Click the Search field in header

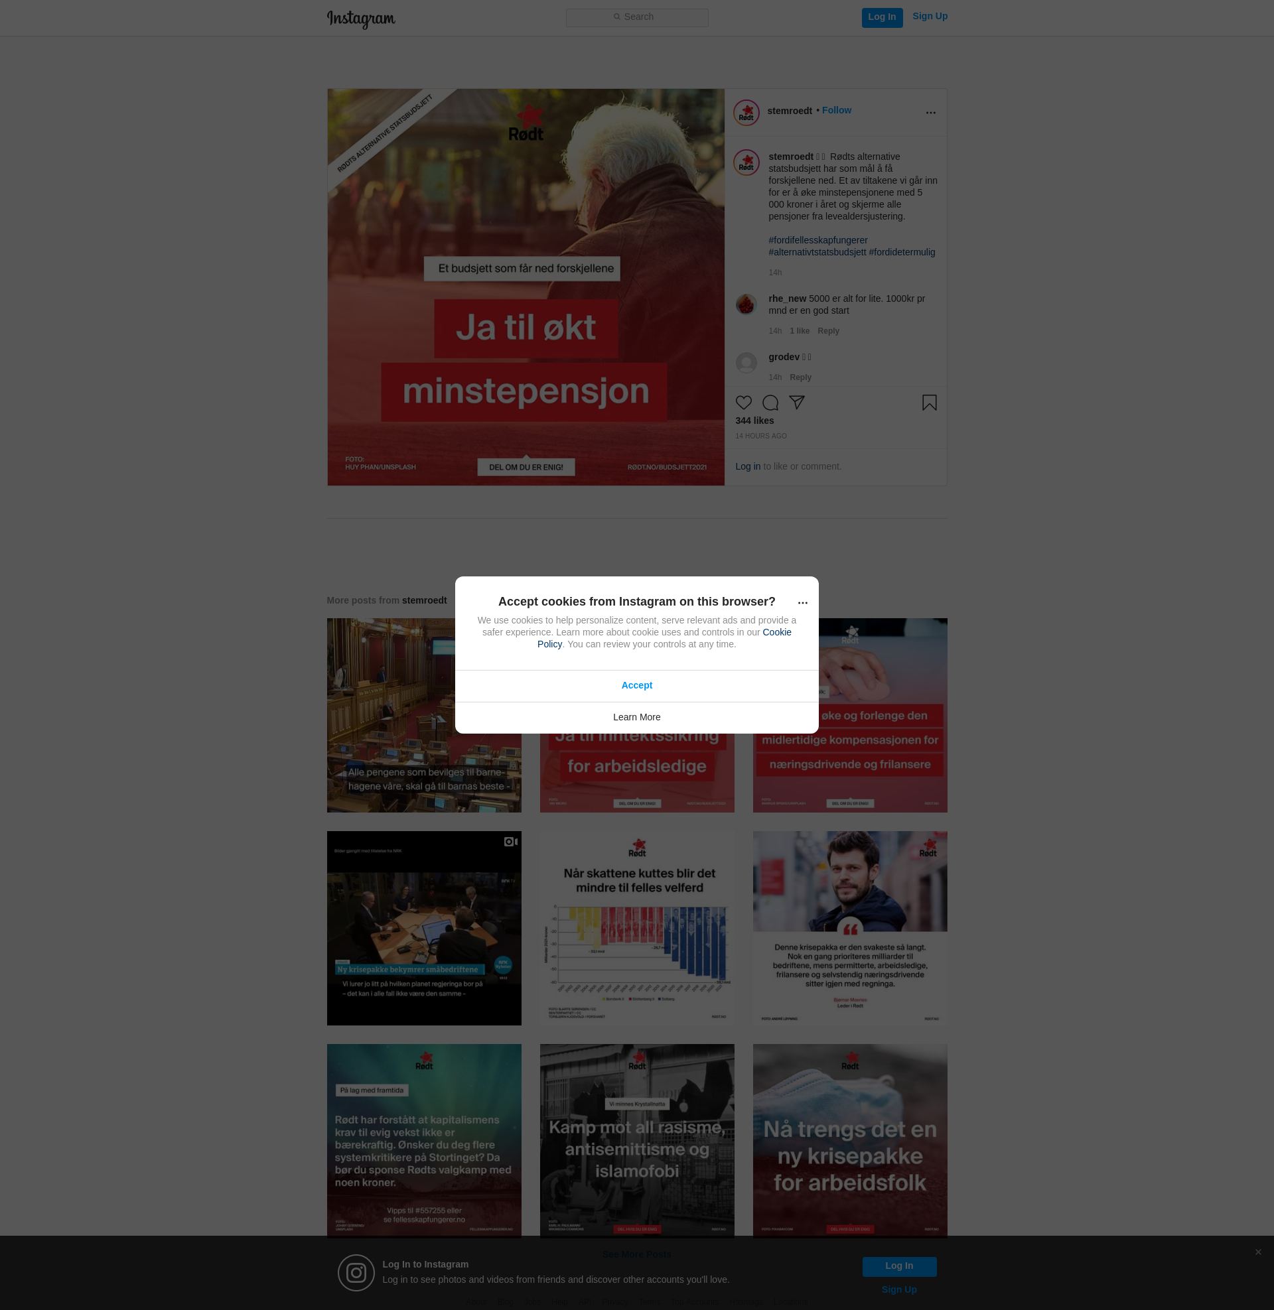pos(636,17)
